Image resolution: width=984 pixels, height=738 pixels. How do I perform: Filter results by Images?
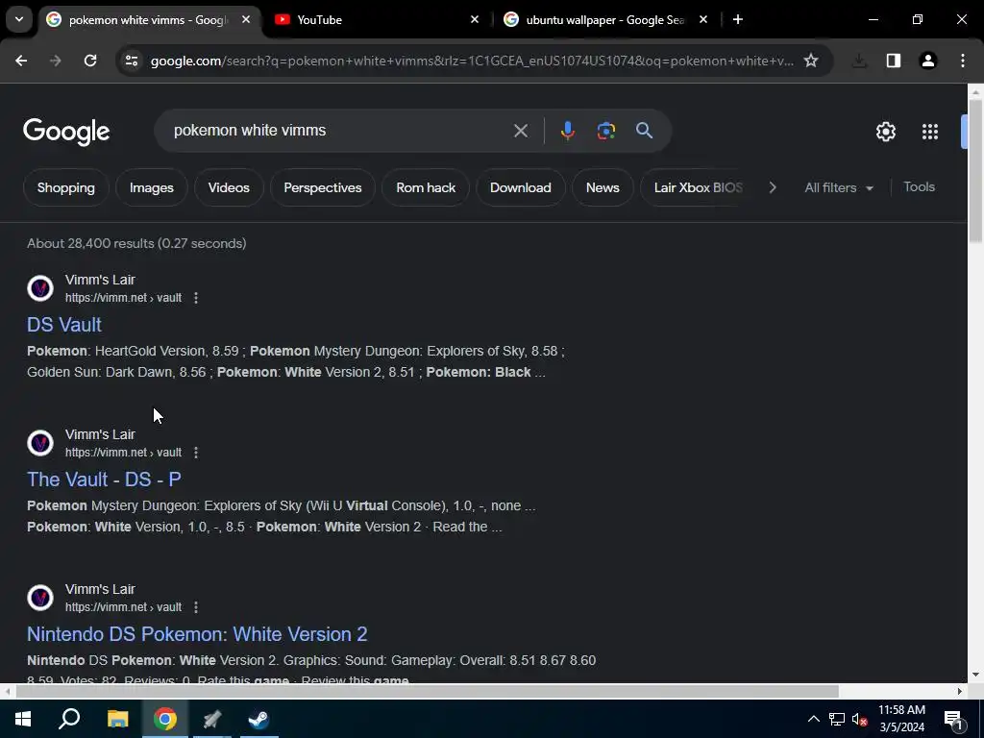click(x=151, y=187)
